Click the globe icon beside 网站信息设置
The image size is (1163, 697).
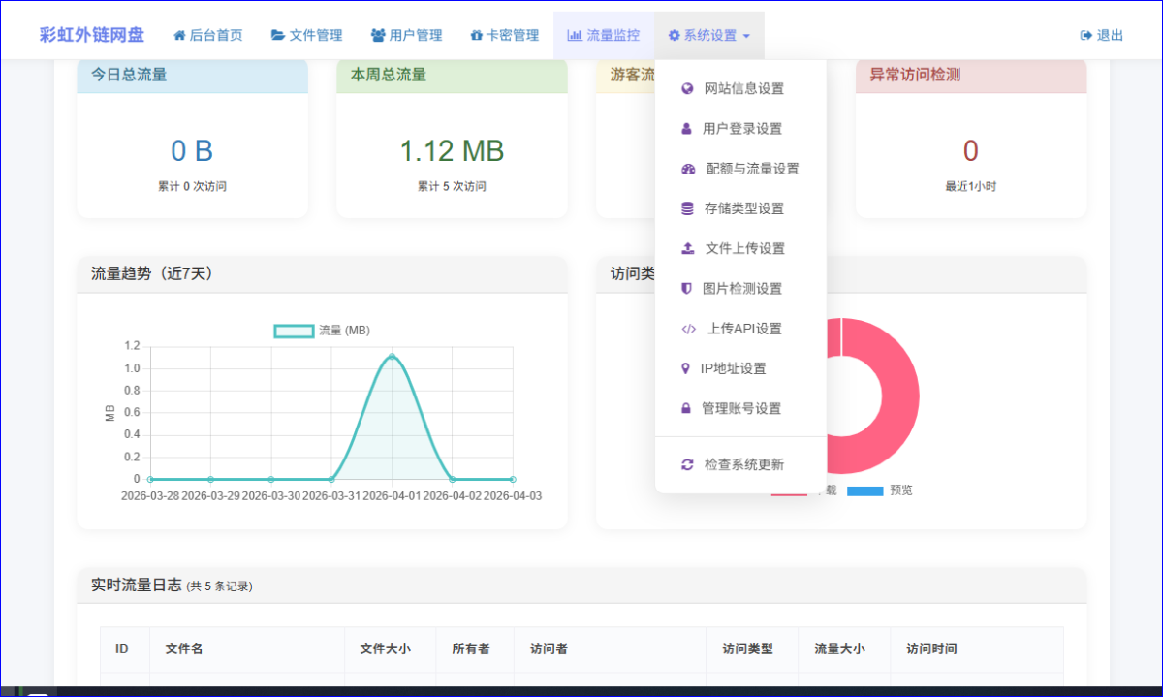tap(688, 88)
